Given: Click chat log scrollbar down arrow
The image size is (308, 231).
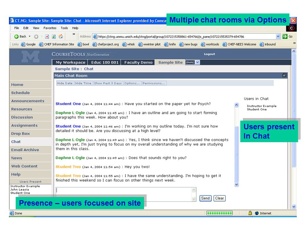Looking at the screenshot, I should (236, 184).
